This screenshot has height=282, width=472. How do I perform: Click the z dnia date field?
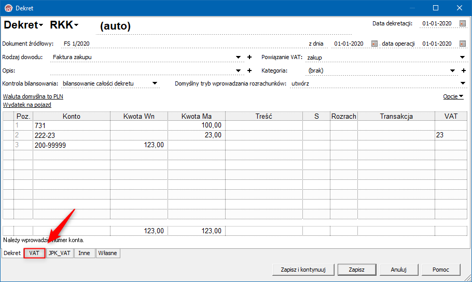pos(349,44)
